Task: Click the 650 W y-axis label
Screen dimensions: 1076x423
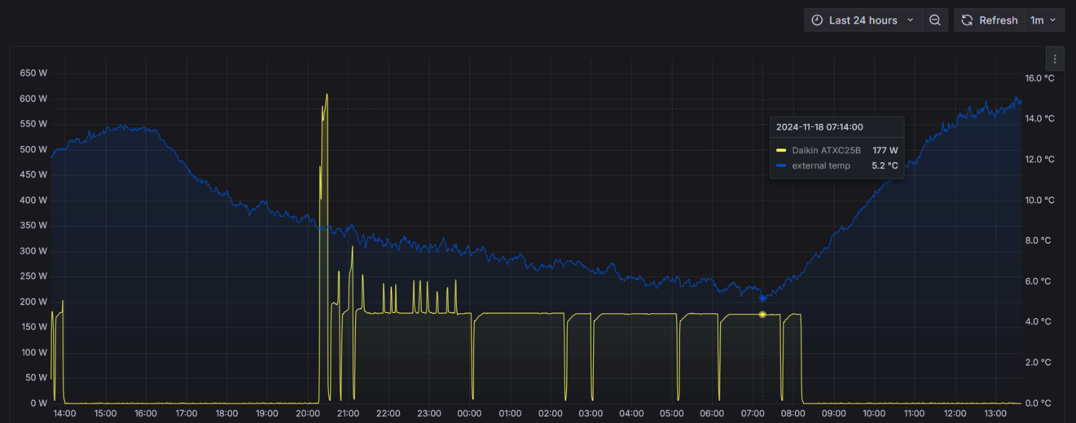Action: tap(34, 73)
